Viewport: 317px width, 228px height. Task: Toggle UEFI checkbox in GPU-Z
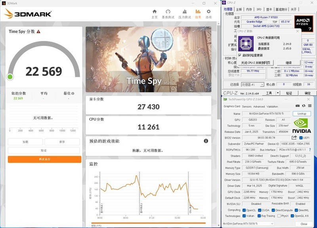click(x=301, y=138)
